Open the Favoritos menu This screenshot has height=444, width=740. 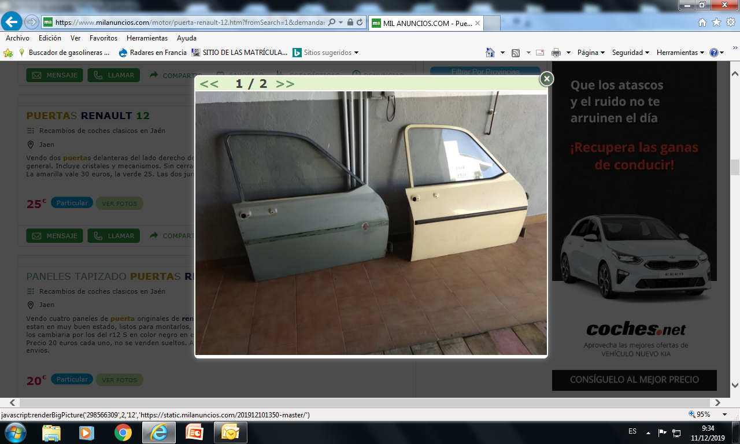tap(103, 38)
